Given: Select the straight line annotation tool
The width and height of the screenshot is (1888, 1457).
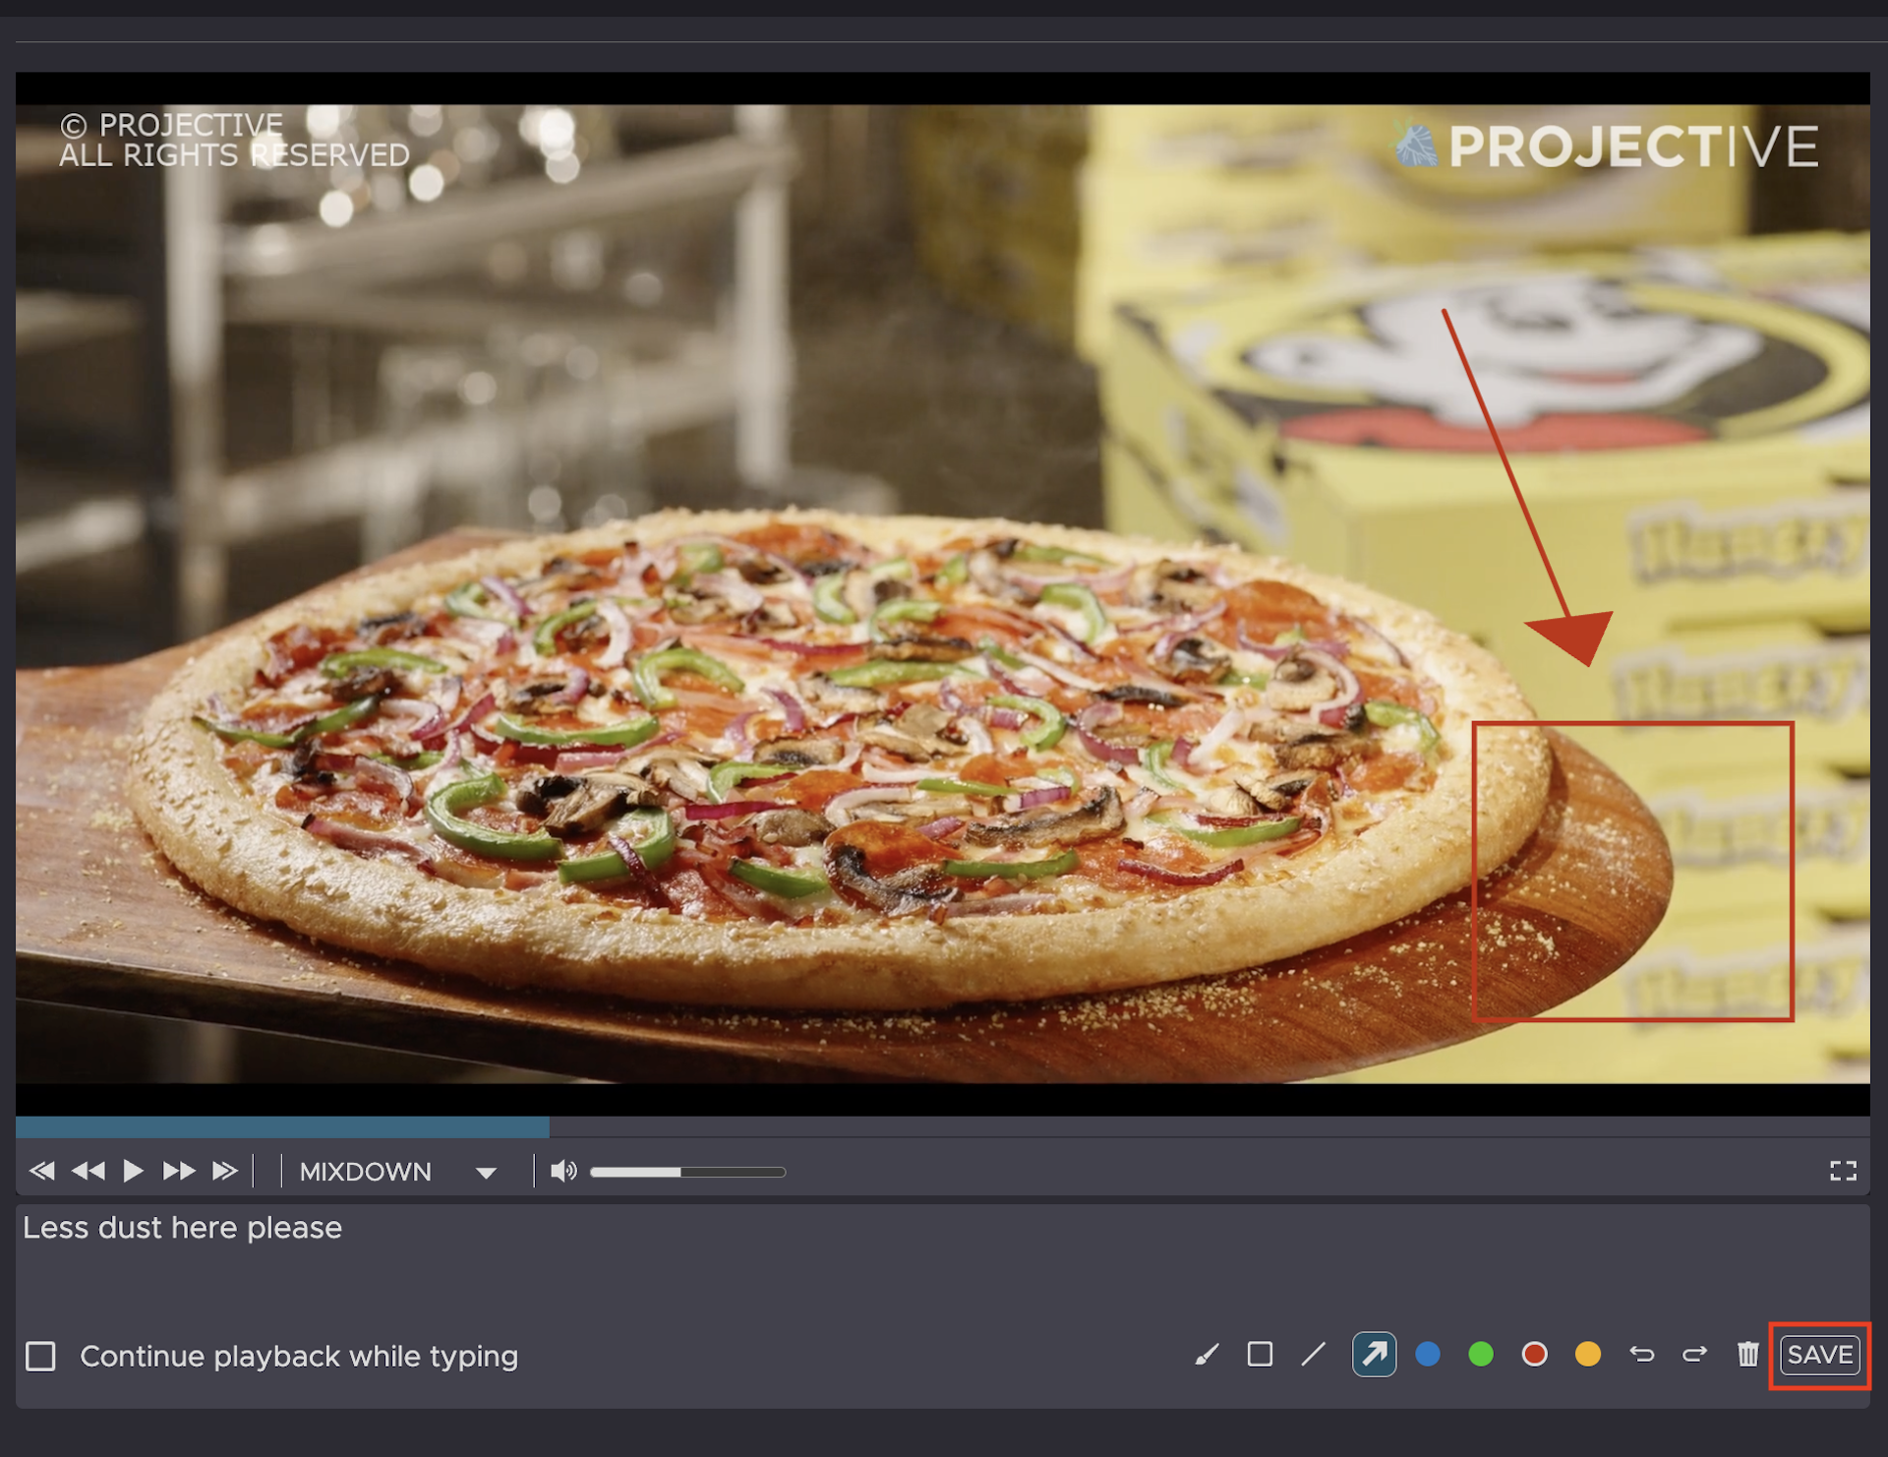Looking at the screenshot, I should (x=1313, y=1355).
